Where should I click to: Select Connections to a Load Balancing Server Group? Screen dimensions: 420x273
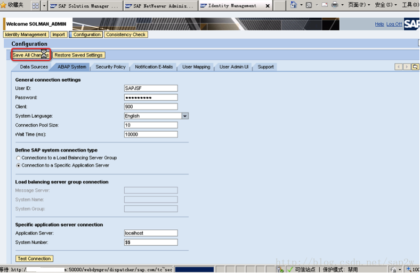[x=18, y=158]
